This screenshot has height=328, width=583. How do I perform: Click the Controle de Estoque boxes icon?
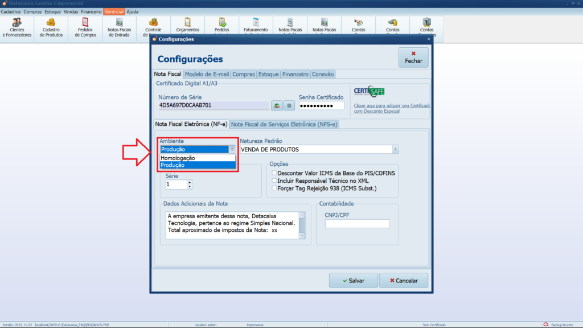(x=153, y=23)
